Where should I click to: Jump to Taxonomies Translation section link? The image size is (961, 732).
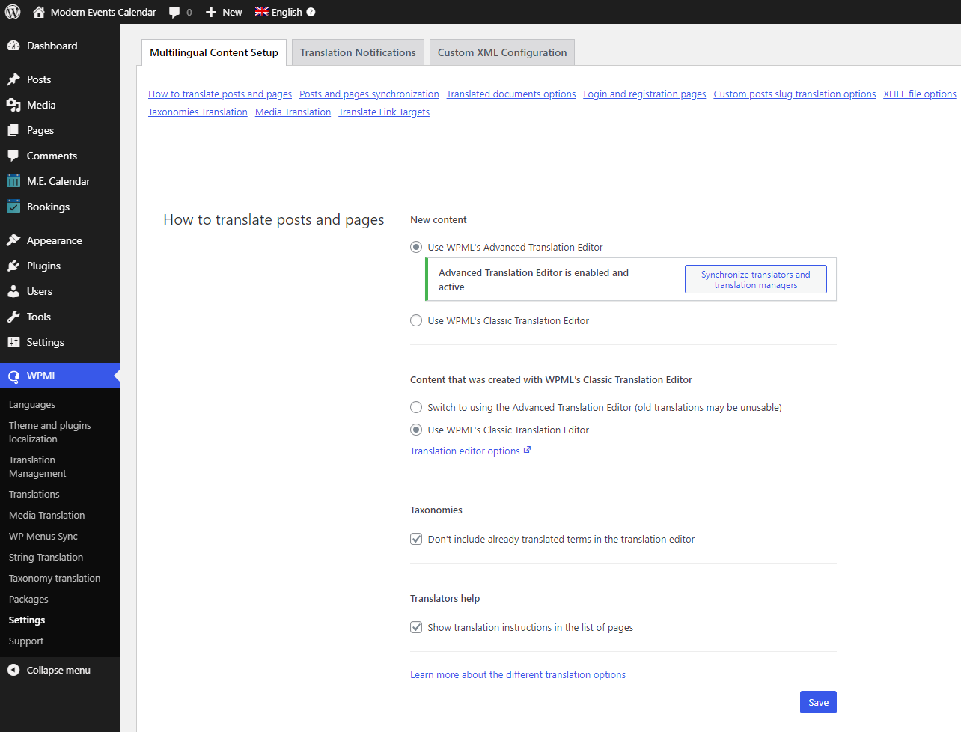point(198,112)
